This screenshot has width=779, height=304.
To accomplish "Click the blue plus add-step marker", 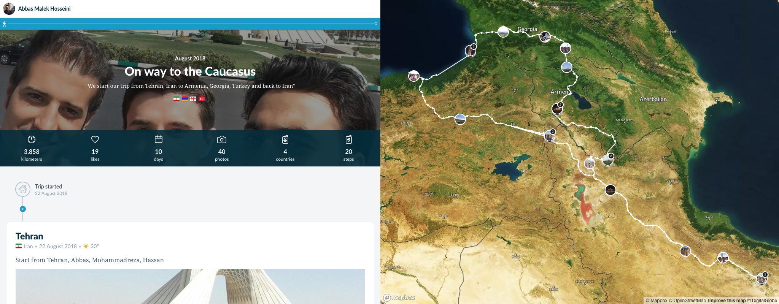I will point(23,209).
